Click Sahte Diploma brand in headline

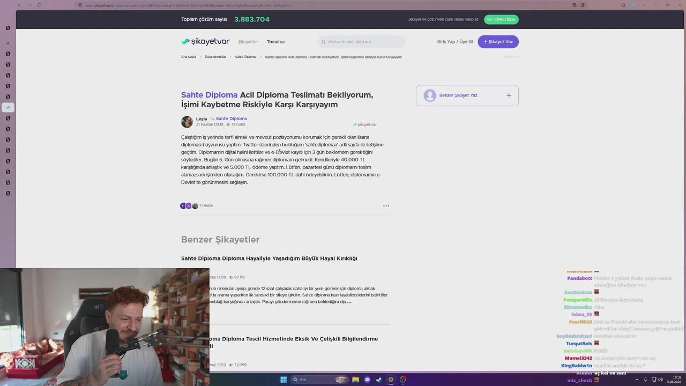point(209,95)
